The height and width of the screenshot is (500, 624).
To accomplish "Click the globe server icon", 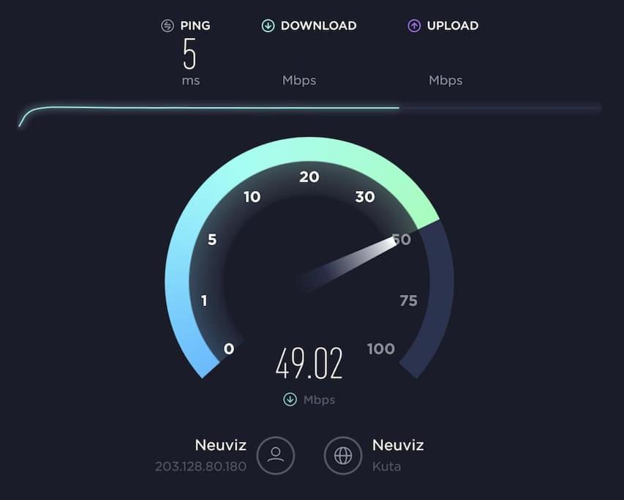I will (x=343, y=455).
